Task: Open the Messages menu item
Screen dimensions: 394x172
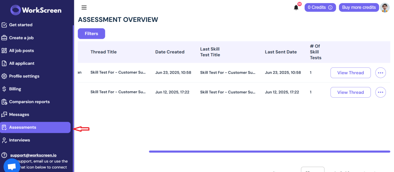Action: (x=19, y=115)
